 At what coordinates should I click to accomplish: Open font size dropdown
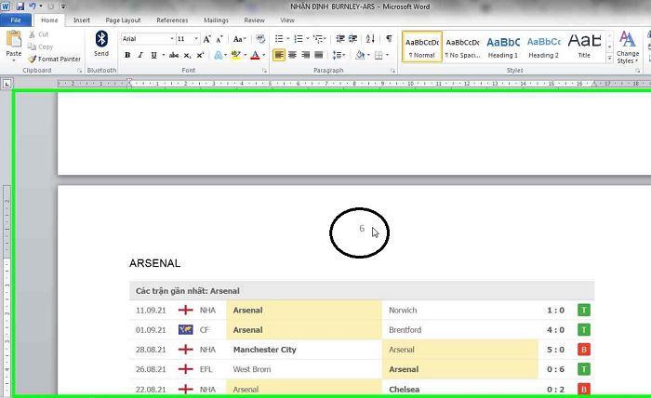(196, 39)
